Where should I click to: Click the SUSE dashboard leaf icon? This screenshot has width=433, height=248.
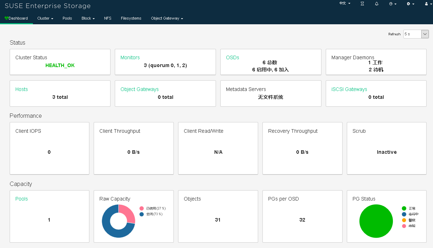coord(6,18)
